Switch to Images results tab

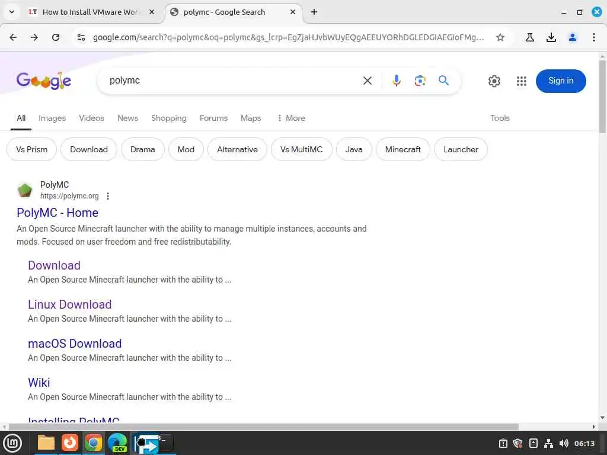pos(52,118)
